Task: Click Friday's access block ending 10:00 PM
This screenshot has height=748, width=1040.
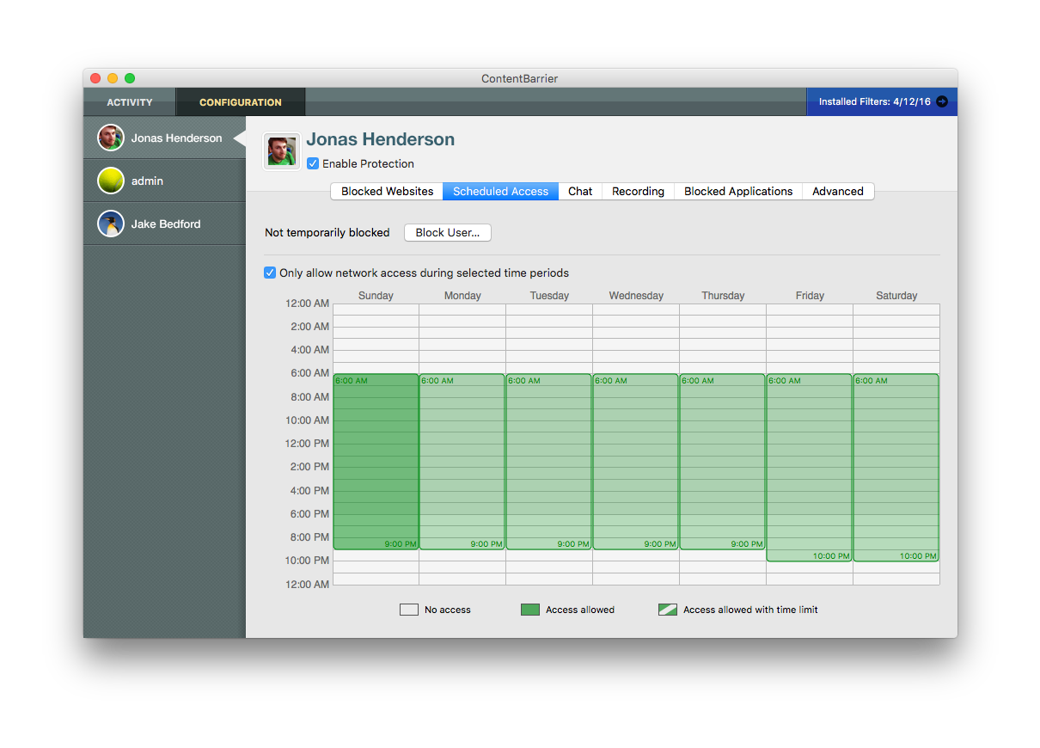Action: [810, 468]
